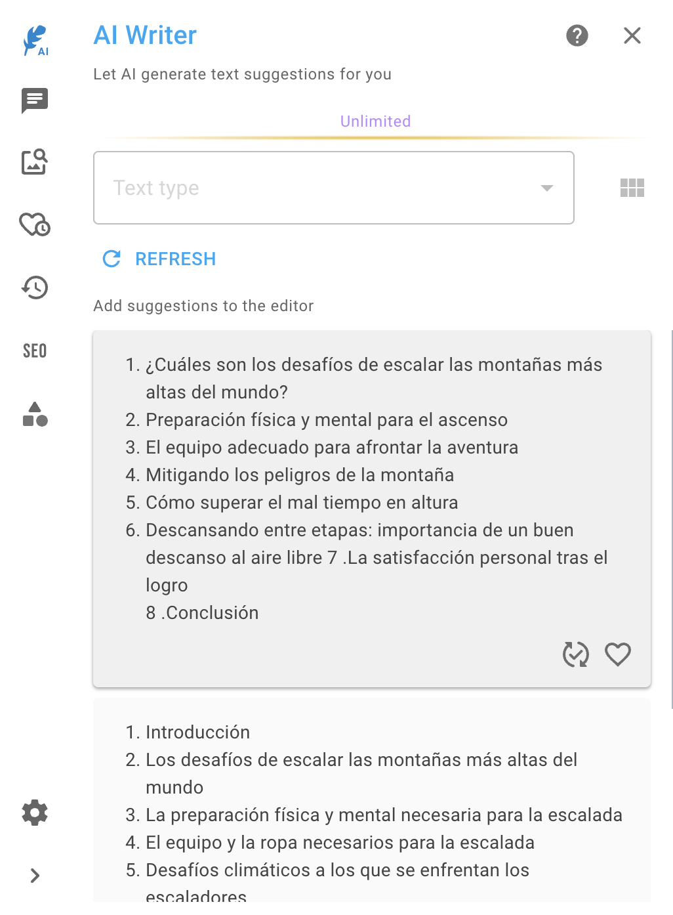Click the REFRESH button
The height and width of the screenshot is (915, 673).
(x=157, y=259)
